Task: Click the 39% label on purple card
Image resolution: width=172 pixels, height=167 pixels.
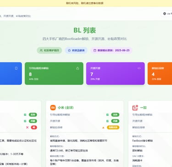Action: click(95, 79)
